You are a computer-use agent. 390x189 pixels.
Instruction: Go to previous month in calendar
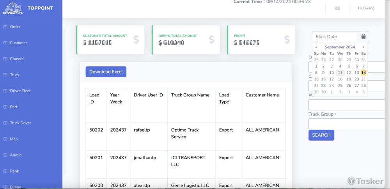pos(316,47)
